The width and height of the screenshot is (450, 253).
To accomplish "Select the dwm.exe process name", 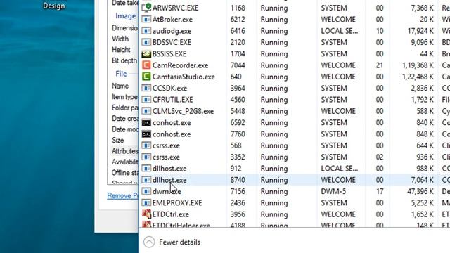I will 167,192.
